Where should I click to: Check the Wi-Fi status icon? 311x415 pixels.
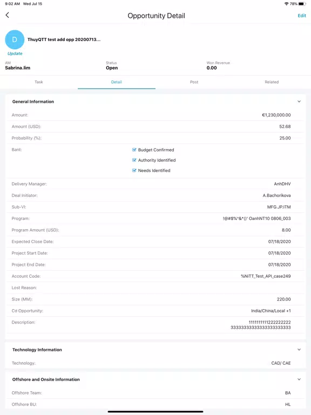(x=286, y=4)
